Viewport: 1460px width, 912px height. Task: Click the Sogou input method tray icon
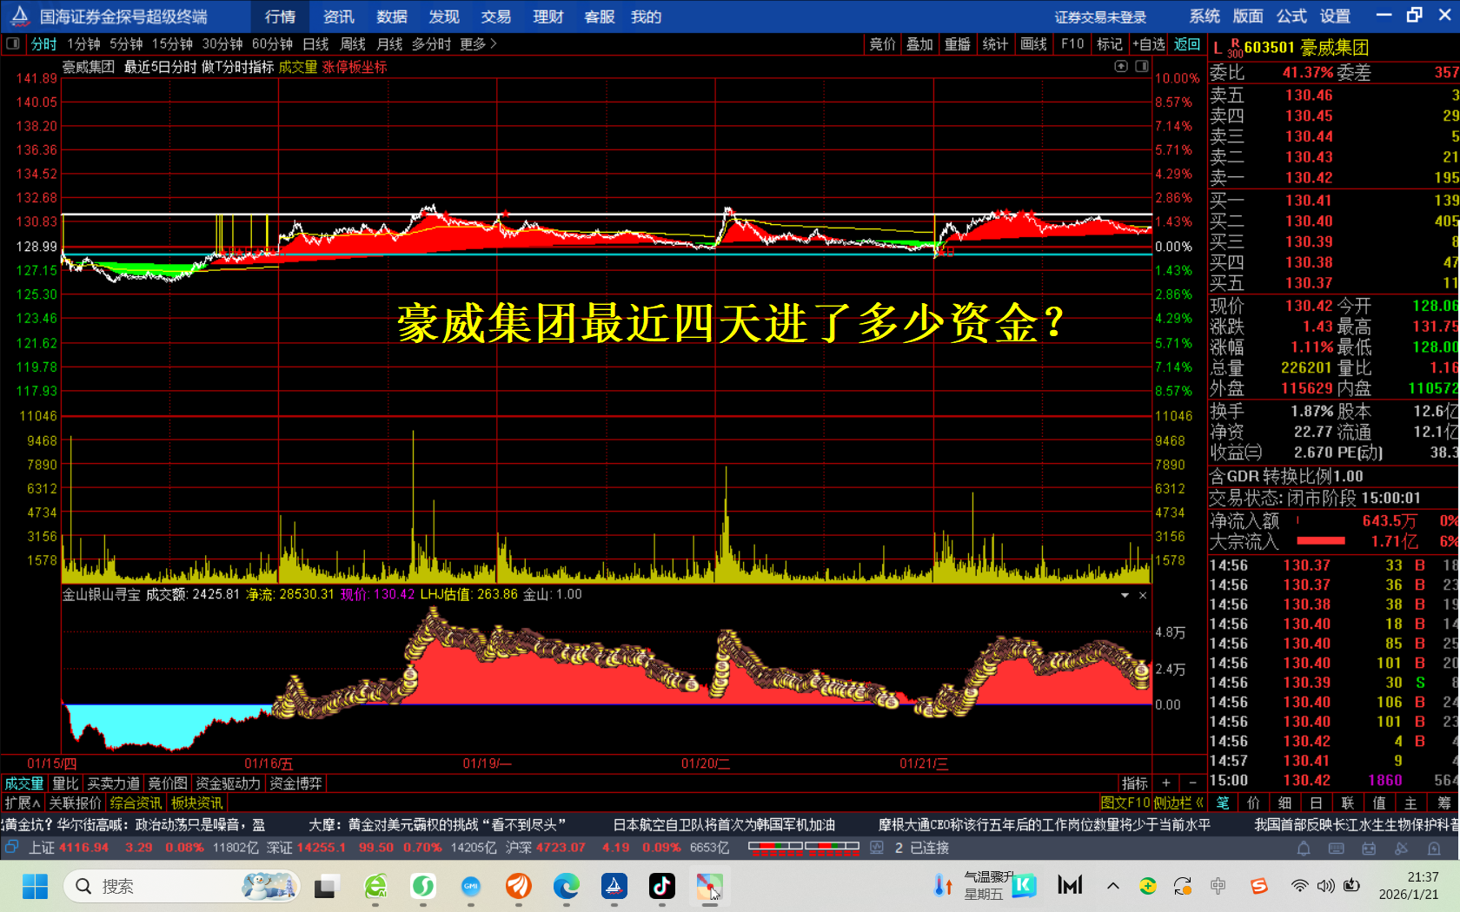click(1259, 886)
